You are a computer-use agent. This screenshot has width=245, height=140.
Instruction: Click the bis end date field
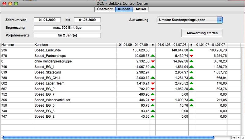tap(87, 20)
